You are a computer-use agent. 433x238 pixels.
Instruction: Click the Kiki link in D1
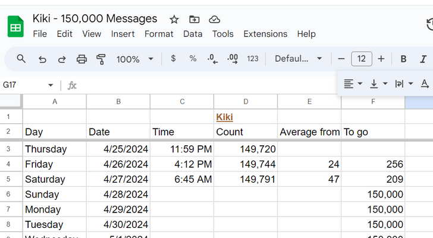tap(224, 117)
